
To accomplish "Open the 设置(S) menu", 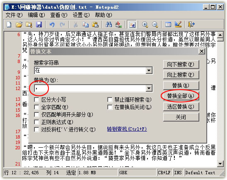I will pyautogui.click(x=81, y=15).
